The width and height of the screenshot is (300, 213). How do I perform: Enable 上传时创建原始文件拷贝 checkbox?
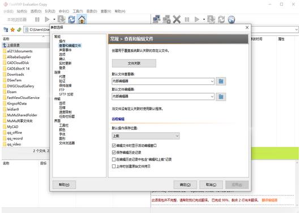point(114,166)
